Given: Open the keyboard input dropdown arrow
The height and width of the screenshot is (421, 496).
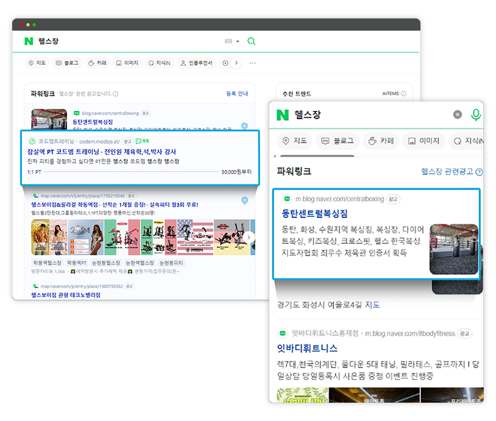Looking at the screenshot, I should click(x=238, y=41).
